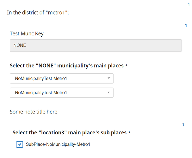192x158 pixels.
Task: Click the Test Munc Key field showing NONE
Action: tap(96, 45)
